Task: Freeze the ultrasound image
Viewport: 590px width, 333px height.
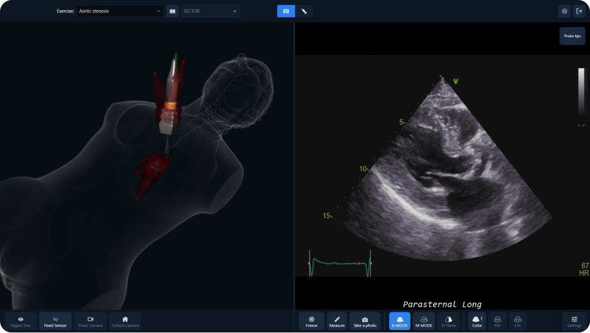Action: tap(311, 321)
